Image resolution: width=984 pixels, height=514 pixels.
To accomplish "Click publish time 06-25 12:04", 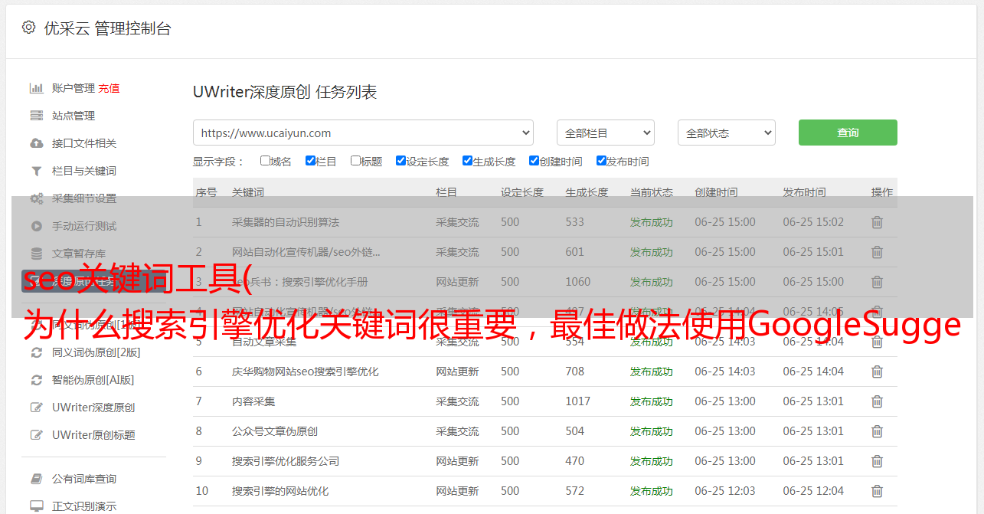I will tap(813, 491).
